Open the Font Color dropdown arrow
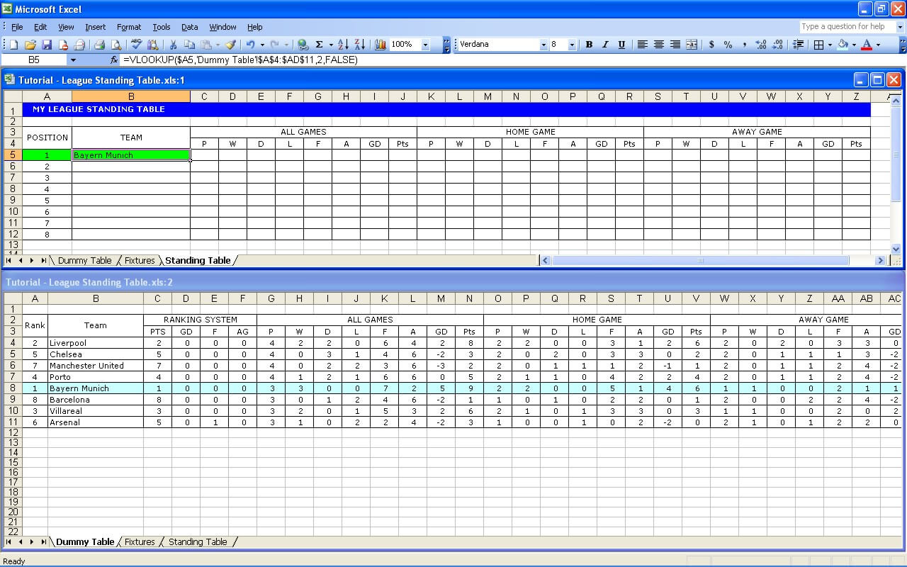 pyautogui.click(x=878, y=45)
